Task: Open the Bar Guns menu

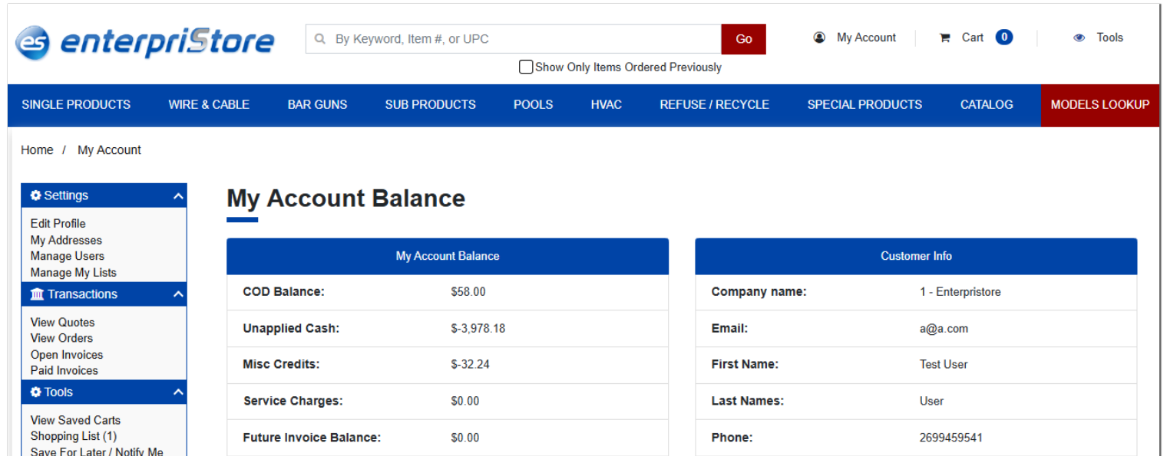Action: pos(317,105)
